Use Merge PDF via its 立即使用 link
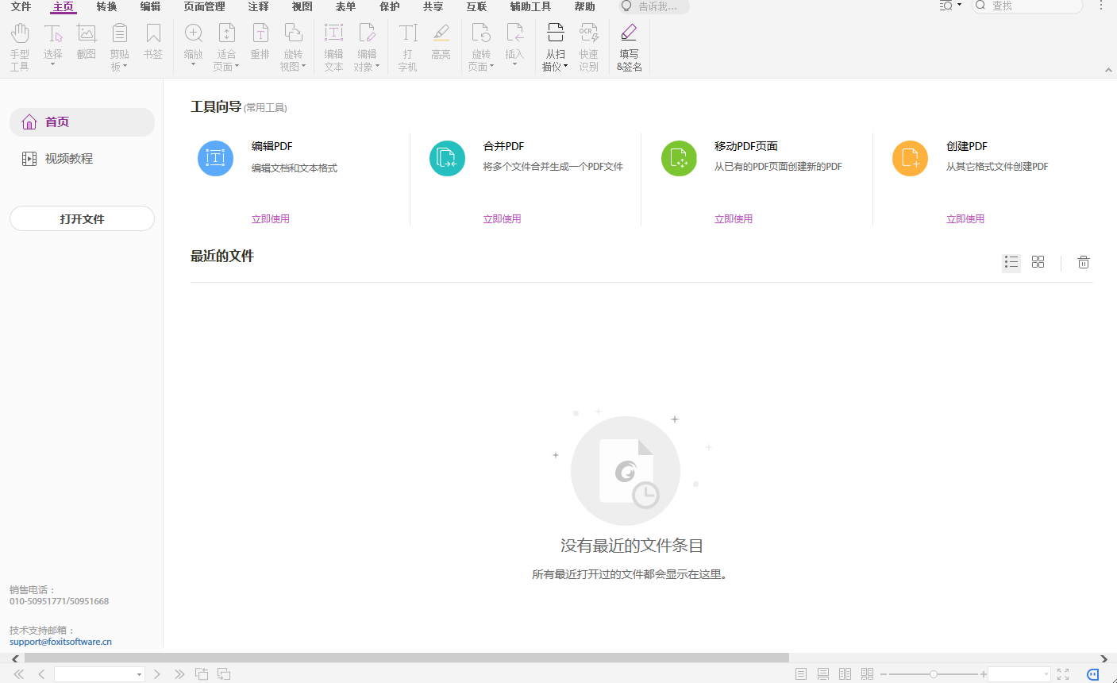The width and height of the screenshot is (1117, 683). pyautogui.click(x=502, y=218)
